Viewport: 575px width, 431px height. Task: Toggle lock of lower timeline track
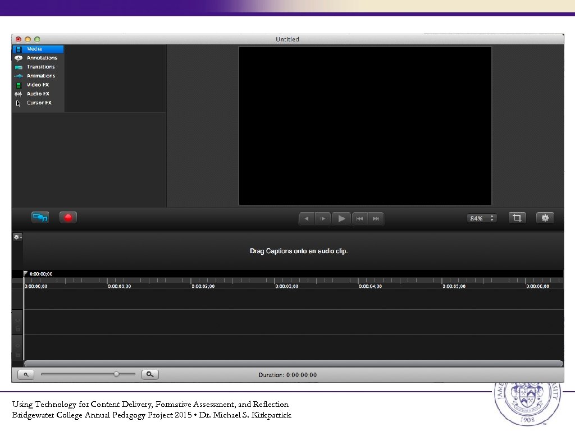(x=17, y=355)
